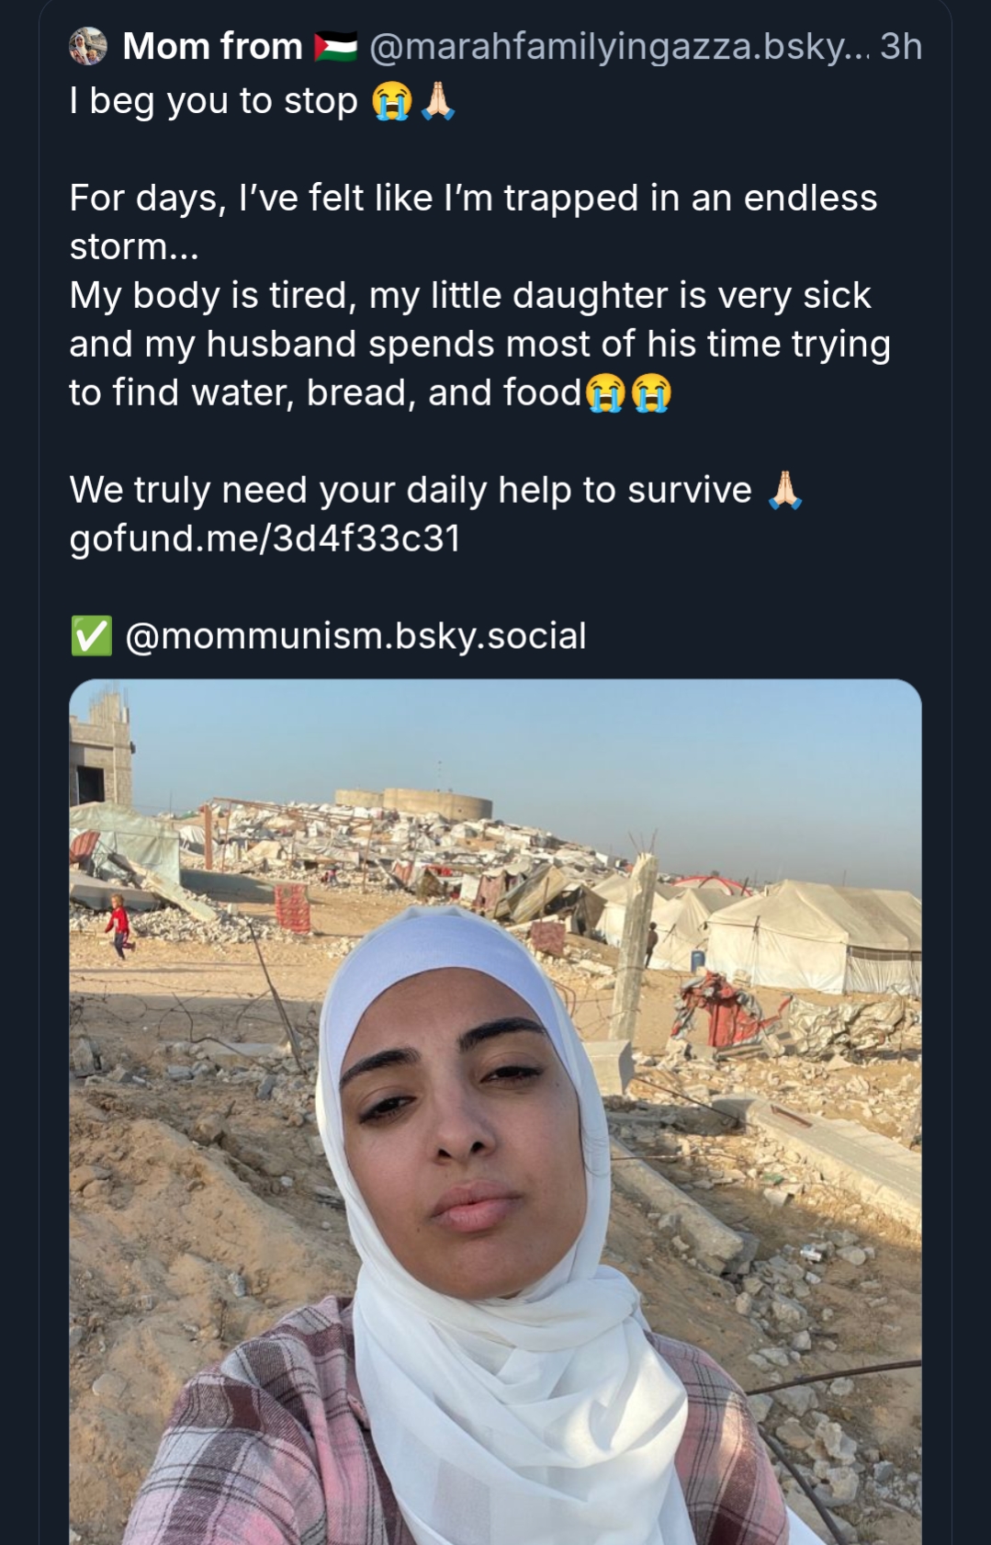Click praying hands emoji after "survive"
The height and width of the screenshot is (1545, 991).
click(785, 490)
